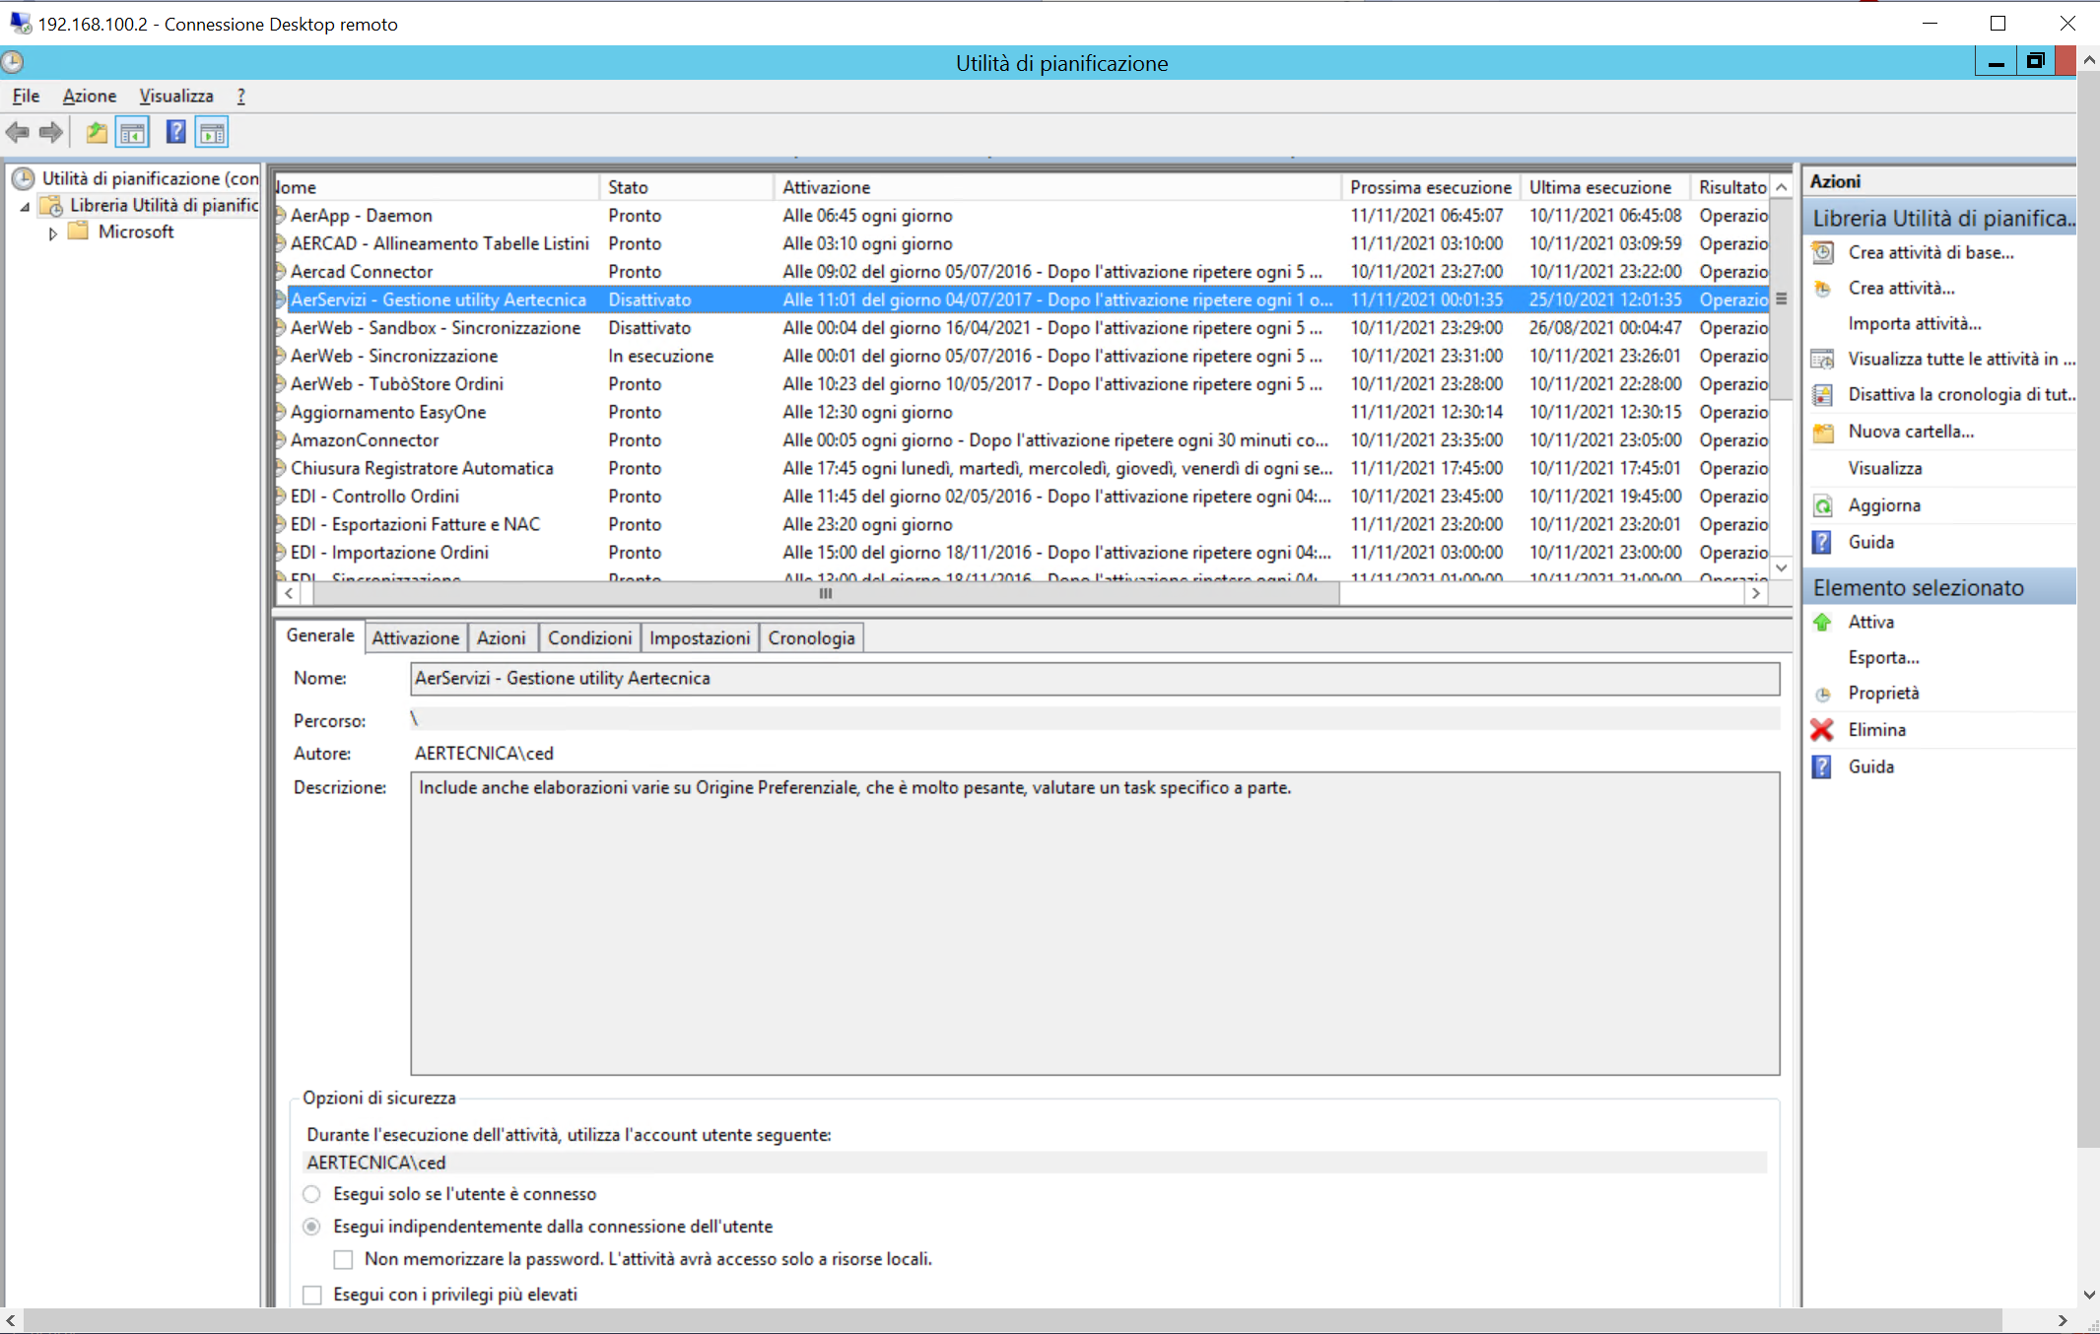2100x1334 pixels.
Task: Click the Up one level folder icon
Action: point(97,132)
